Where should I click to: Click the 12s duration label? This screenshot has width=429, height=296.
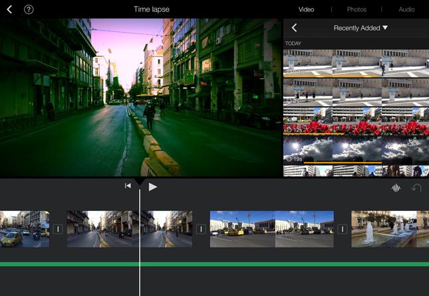pyautogui.click(x=298, y=130)
